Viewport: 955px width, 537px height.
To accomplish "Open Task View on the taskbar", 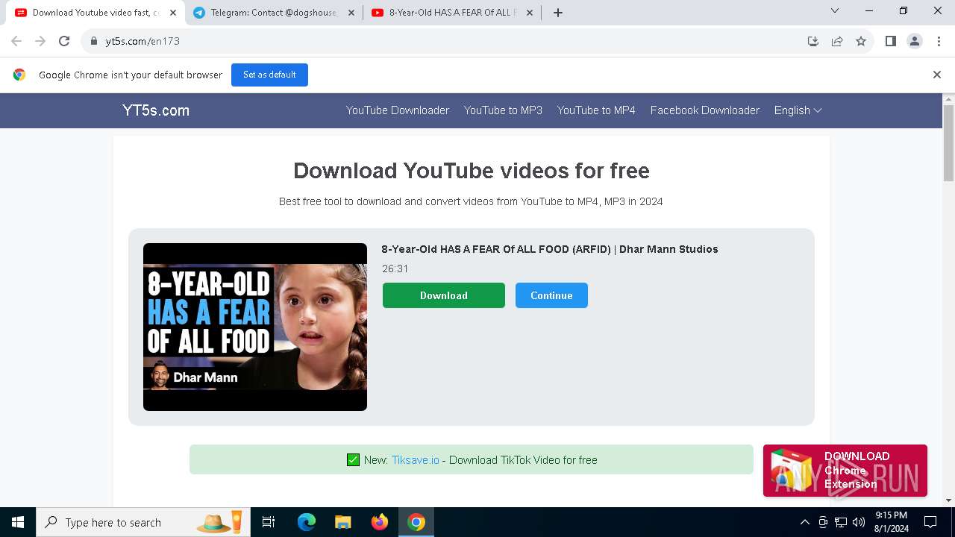I will [269, 522].
